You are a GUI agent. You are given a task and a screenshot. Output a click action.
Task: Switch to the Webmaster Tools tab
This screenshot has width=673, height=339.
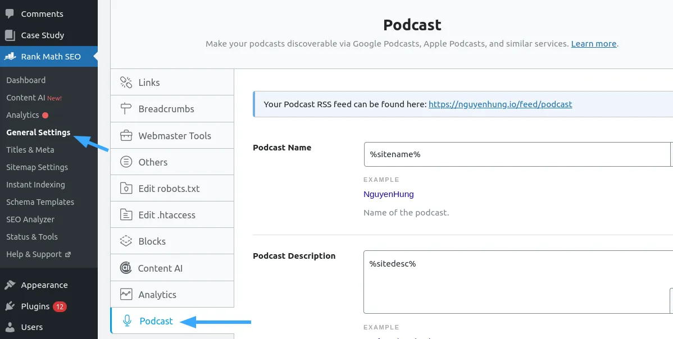tap(172, 135)
